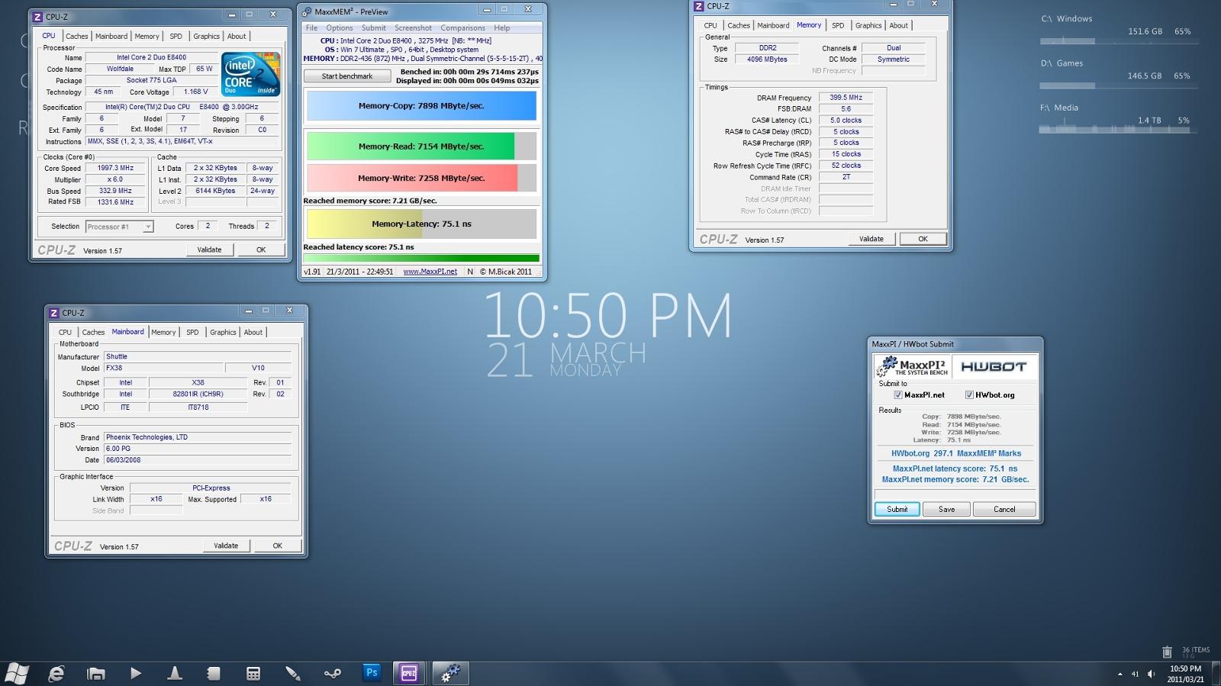This screenshot has width=1221, height=686.
Task: Click the Memory-Latency 75.1 ns bar
Action: click(x=421, y=224)
